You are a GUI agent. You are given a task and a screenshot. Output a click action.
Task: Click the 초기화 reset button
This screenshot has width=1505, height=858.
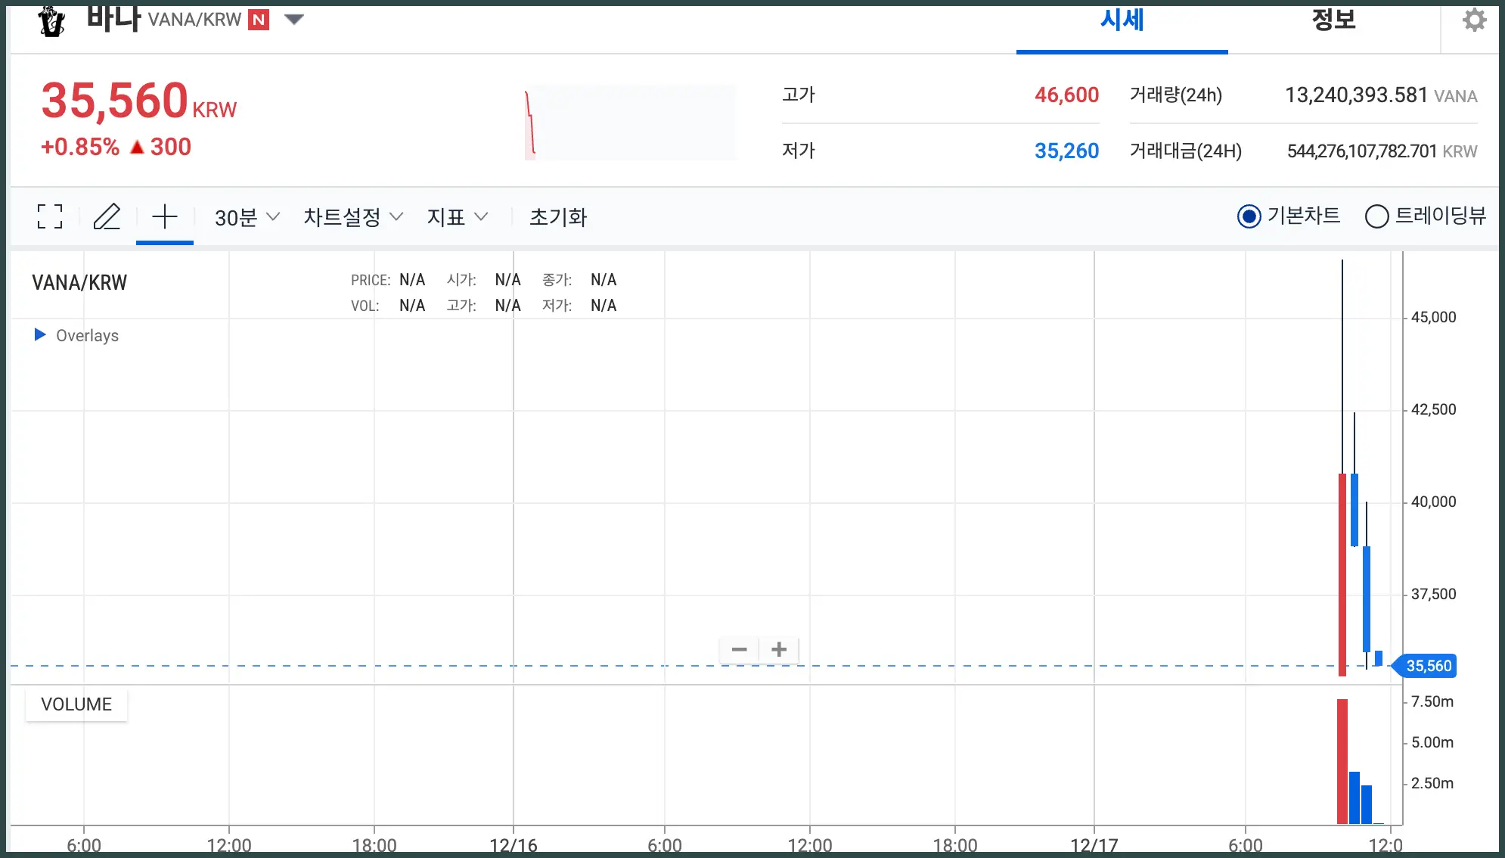coord(558,218)
